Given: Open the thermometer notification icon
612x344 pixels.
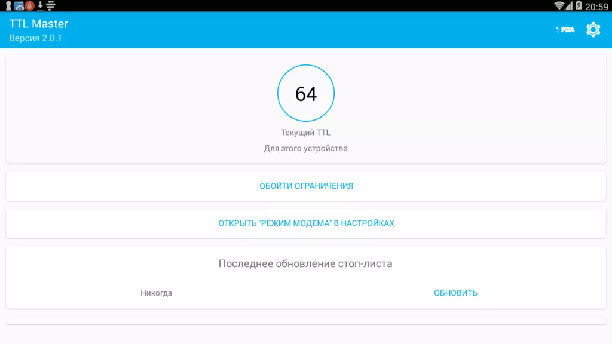Looking at the screenshot, I should [29, 5].
